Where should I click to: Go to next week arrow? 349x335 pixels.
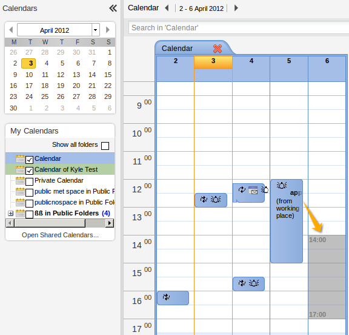coord(236,8)
